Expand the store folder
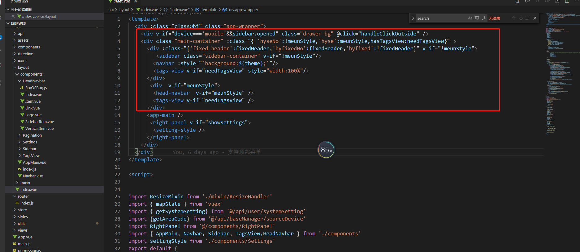This screenshot has height=252, width=580. click(x=15, y=210)
